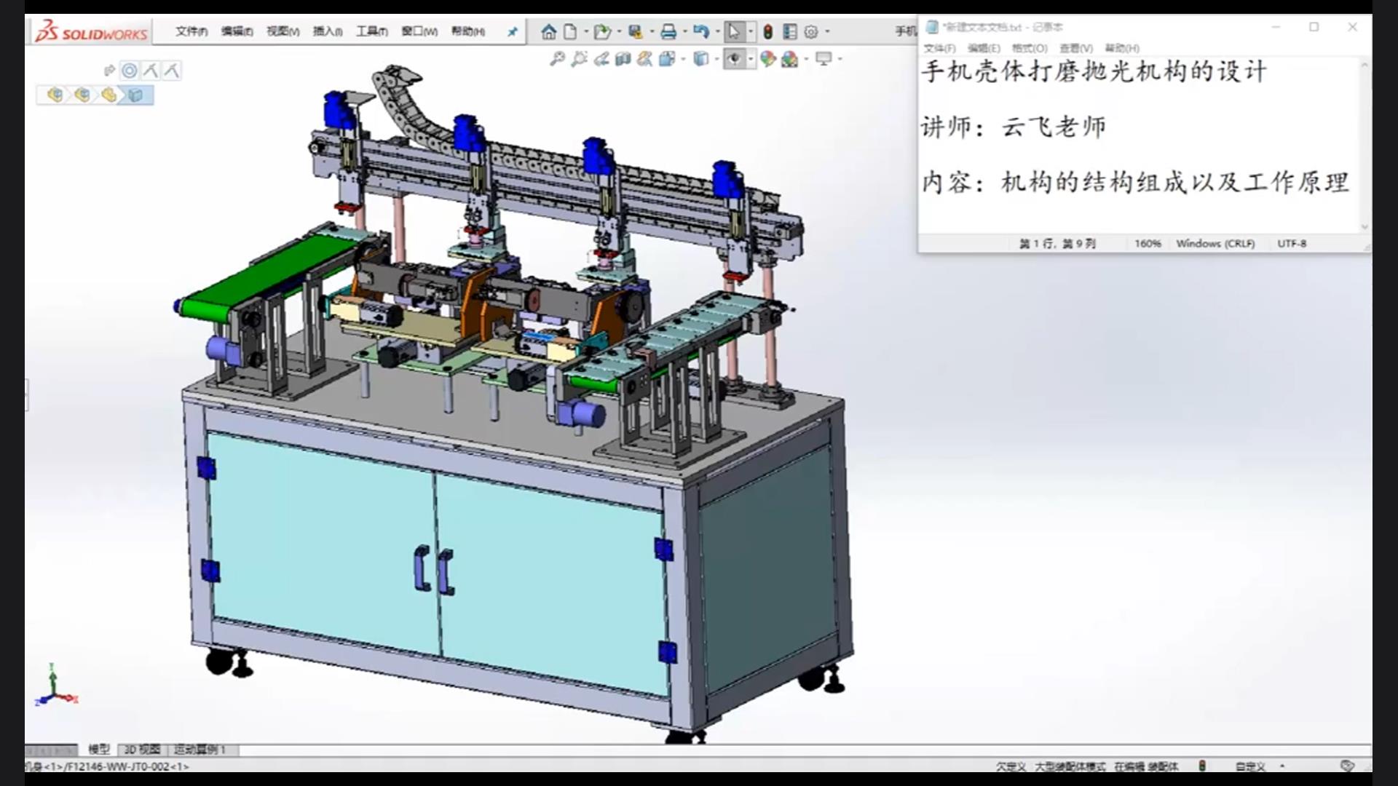Screen dimensions: 1398x786
Task: Switch to the 模型 tab
Action: [x=99, y=749]
